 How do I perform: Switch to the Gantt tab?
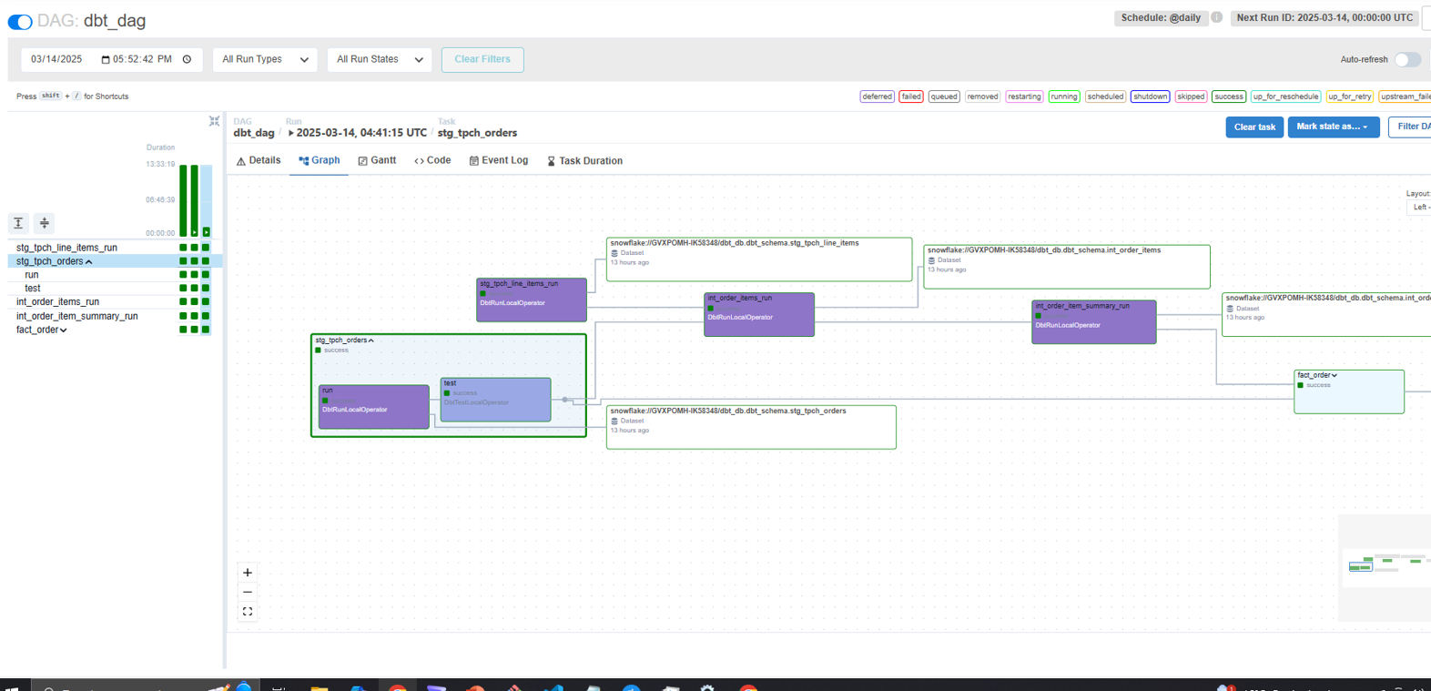pyautogui.click(x=377, y=160)
